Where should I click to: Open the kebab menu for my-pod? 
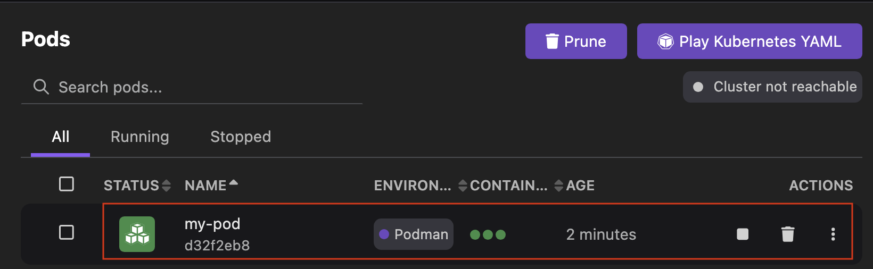[x=833, y=234]
